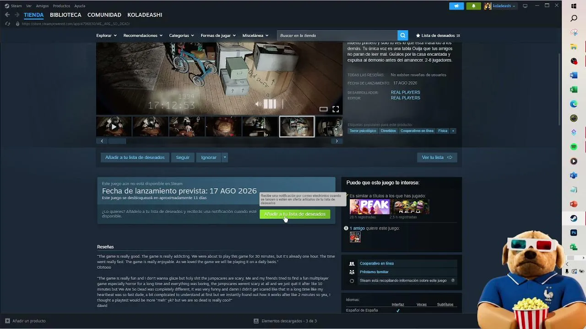Expand the Miscelánea dropdown
Image resolution: width=586 pixels, height=329 pixels.
point(255,35)
